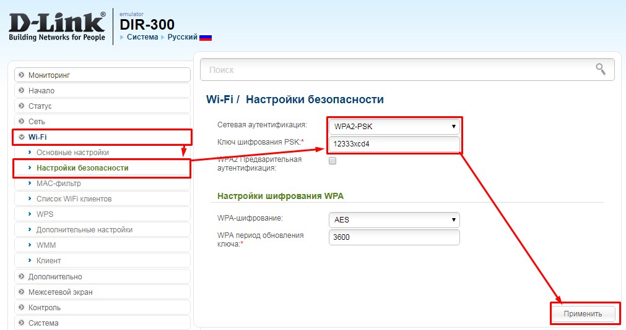Open Клиент submenu link
Image resolution: width=626 pixels, height=330 pixels.
(49, 260)
